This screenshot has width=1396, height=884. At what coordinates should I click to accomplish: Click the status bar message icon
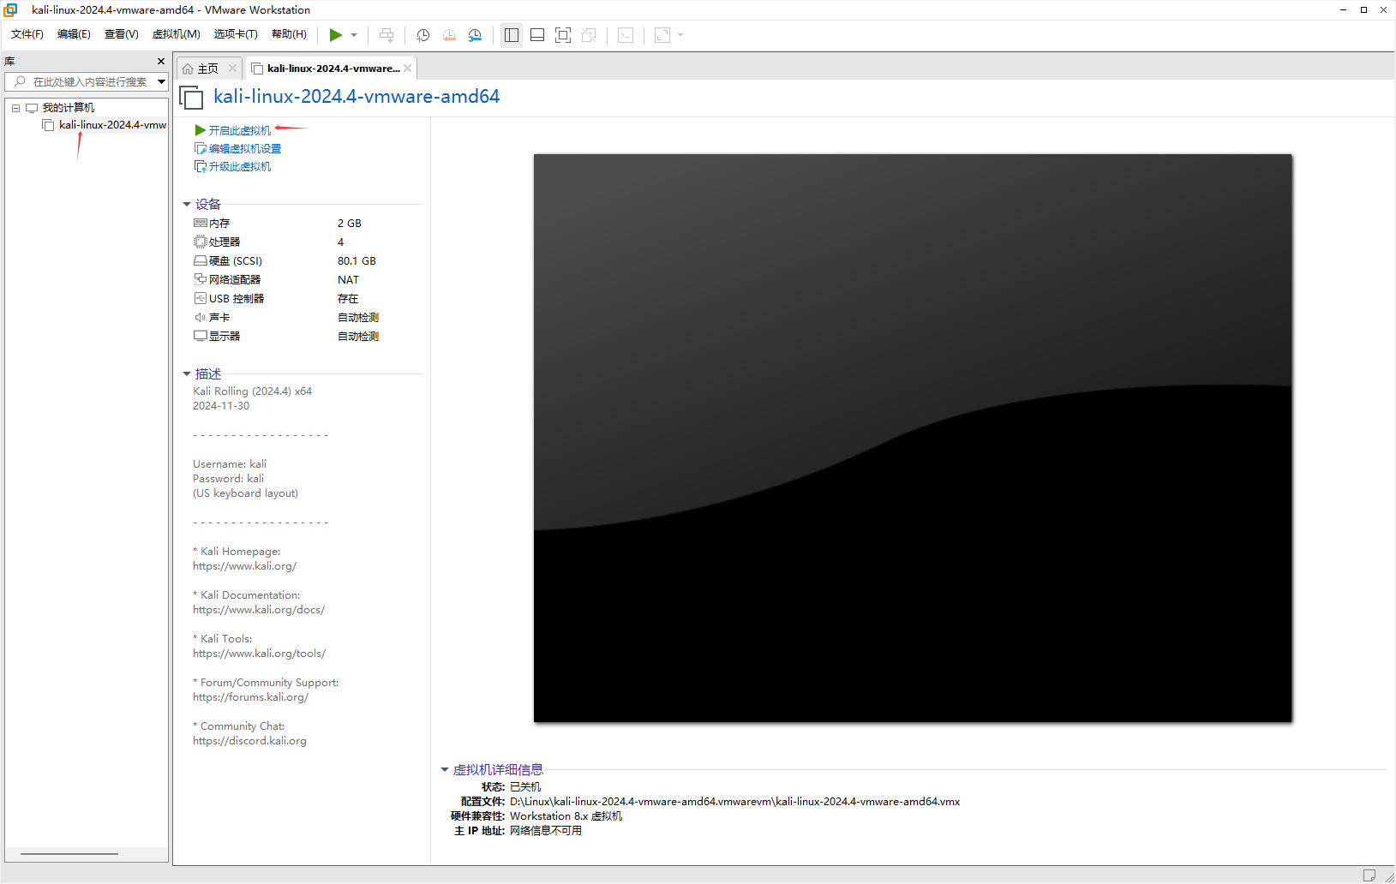point(1369,875)
